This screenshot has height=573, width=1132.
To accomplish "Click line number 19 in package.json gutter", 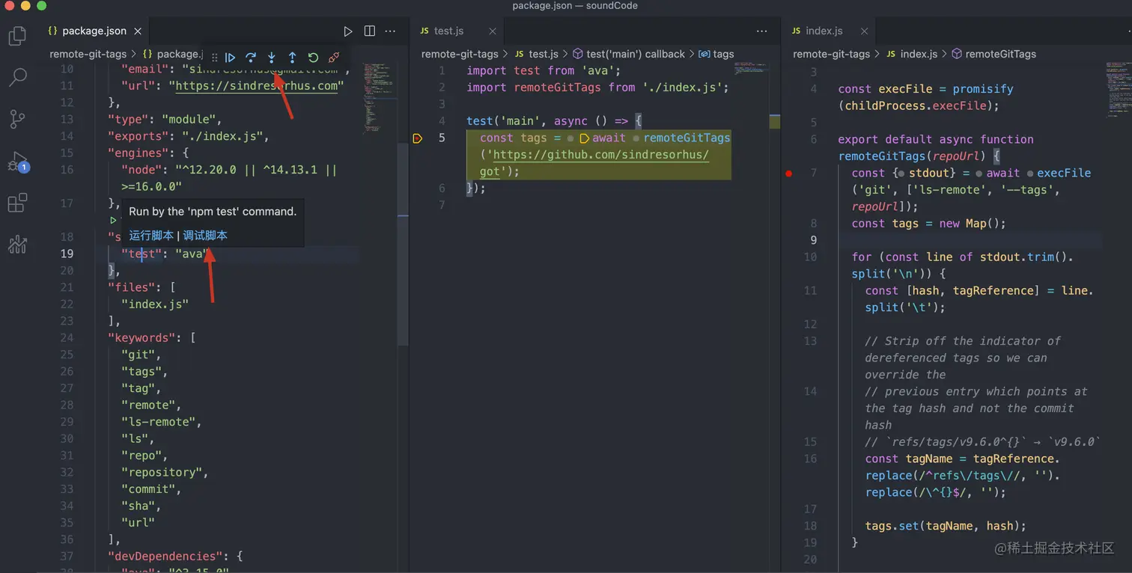I will pos(67,254).
